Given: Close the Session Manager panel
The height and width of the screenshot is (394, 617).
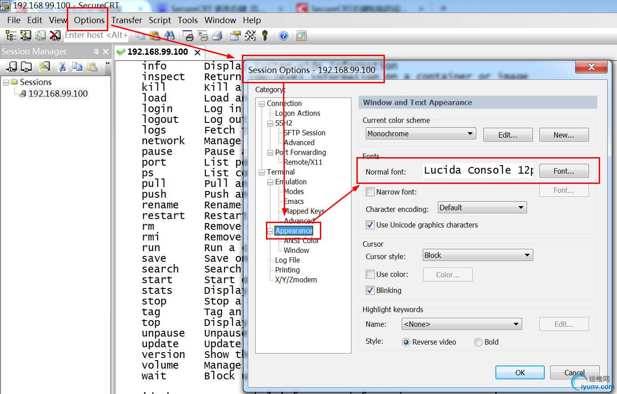Looking at the screenshot, I should coord(106,52).
